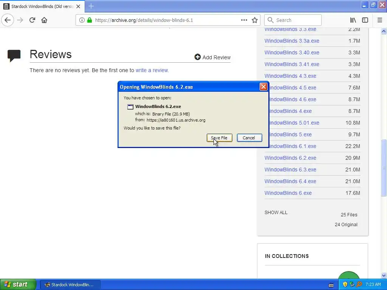Download WindowBlinds 5.01.exe
This screenshot has width=387, height=290.
click(x=294, y=123)
